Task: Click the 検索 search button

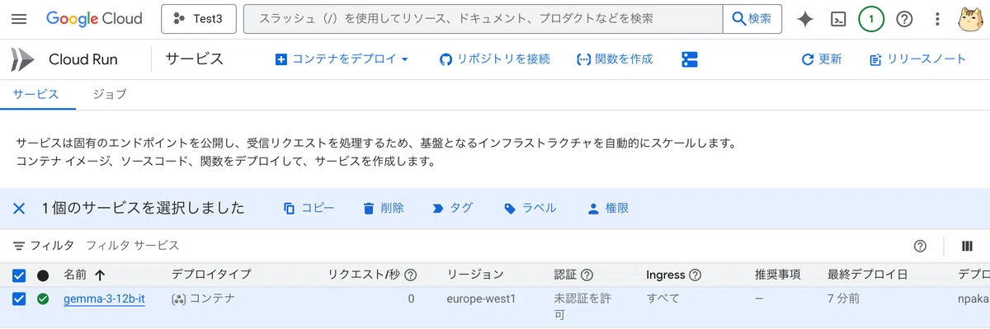Action: (752, 19)
